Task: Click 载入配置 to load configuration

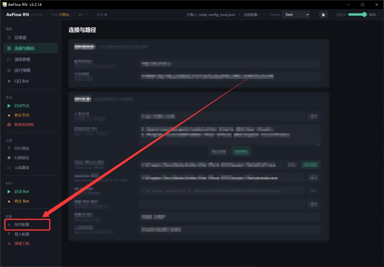Action: [x=21, y=234]
